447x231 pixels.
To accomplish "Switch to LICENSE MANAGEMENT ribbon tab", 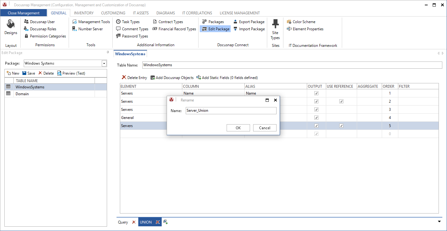I will pos(240,13).
